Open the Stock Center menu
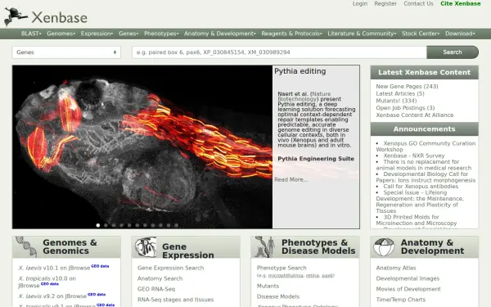The image size is (491, 307). (x=421, y=34)
